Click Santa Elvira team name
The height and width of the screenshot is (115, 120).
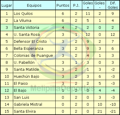pyautogui.click(x=25, y=111)
